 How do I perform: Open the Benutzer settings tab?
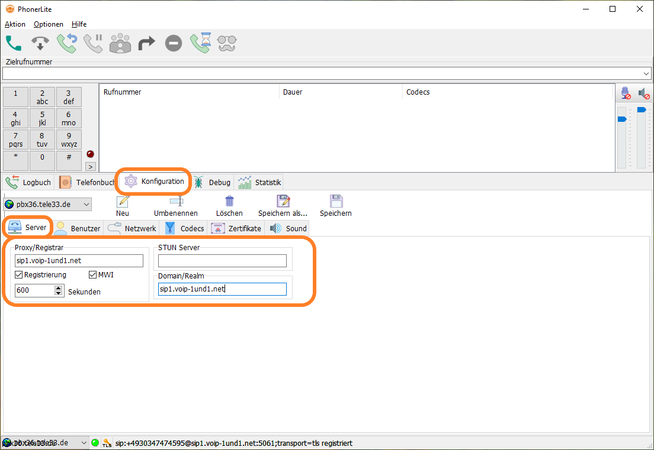click(x=78, y=228)
